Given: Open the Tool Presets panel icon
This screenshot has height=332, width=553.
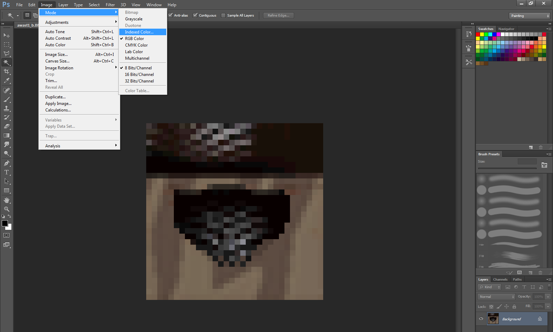Looking at the screenshot, I should click(469, 62).
